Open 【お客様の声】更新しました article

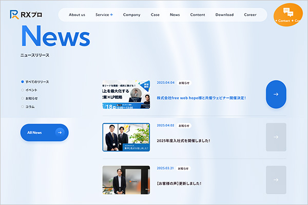(179, 183)
